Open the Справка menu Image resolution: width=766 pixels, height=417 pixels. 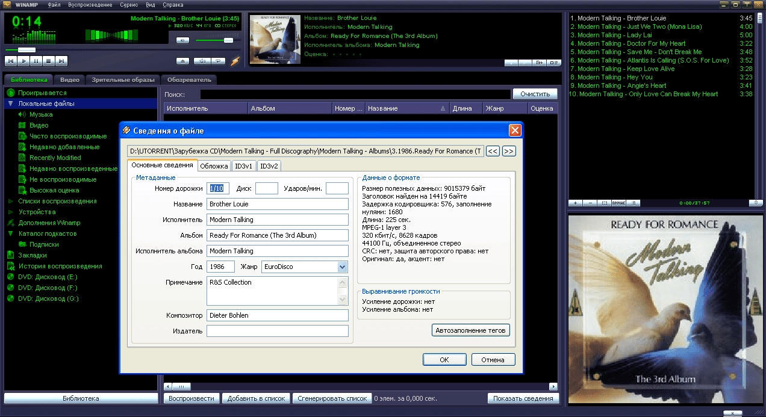coord(173,5)
